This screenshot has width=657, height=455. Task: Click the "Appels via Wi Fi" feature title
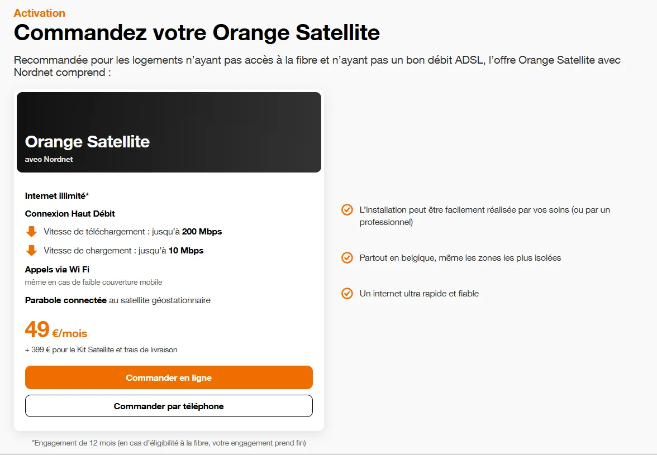(x=57, y=270)
